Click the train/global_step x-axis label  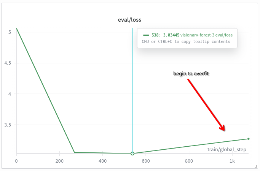pyautogui.click(x=227, y=149)
